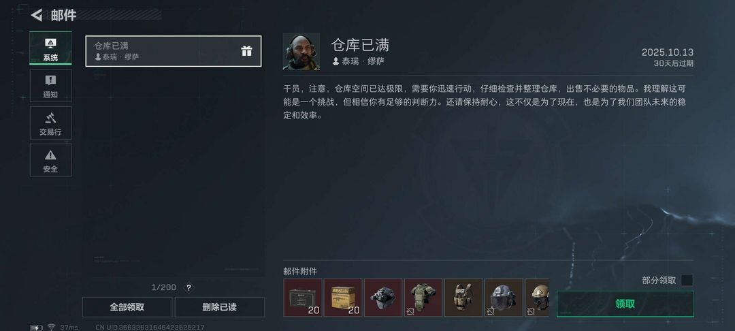Image resolution: width=735 pixels, height=331 pixels.
Task: Select the dark ammo box attachment
Action: [x=302, y=298]
